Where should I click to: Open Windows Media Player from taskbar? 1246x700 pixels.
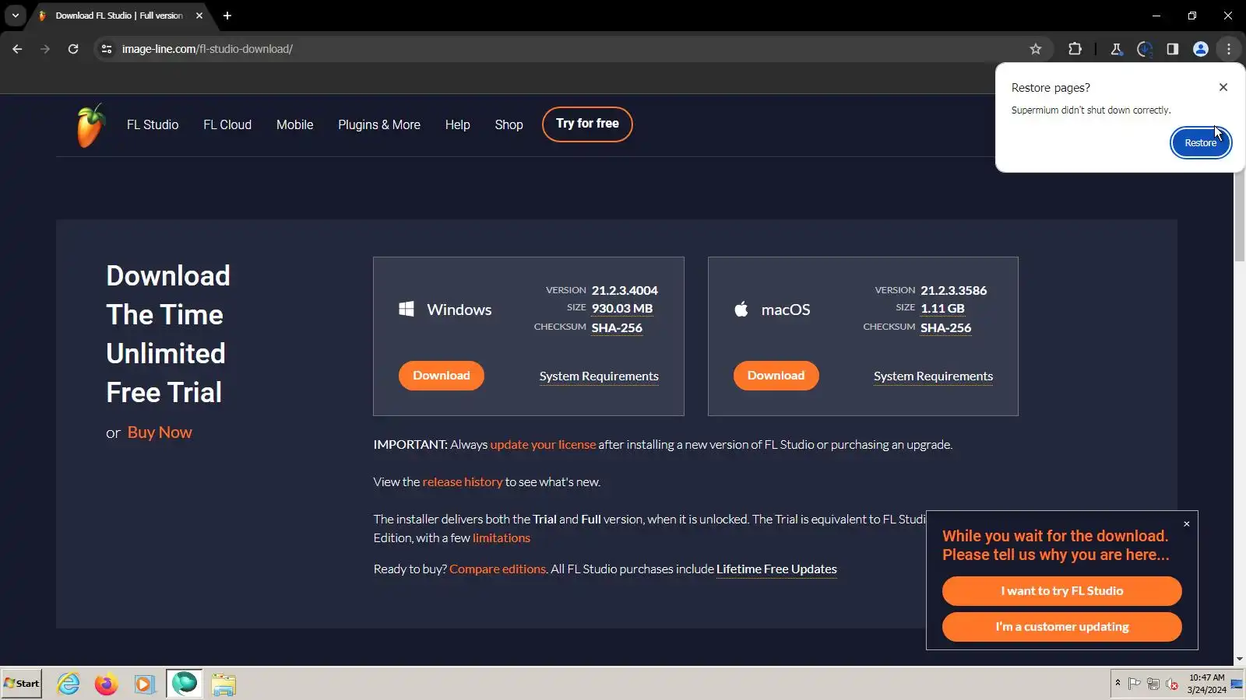point(144,684)
